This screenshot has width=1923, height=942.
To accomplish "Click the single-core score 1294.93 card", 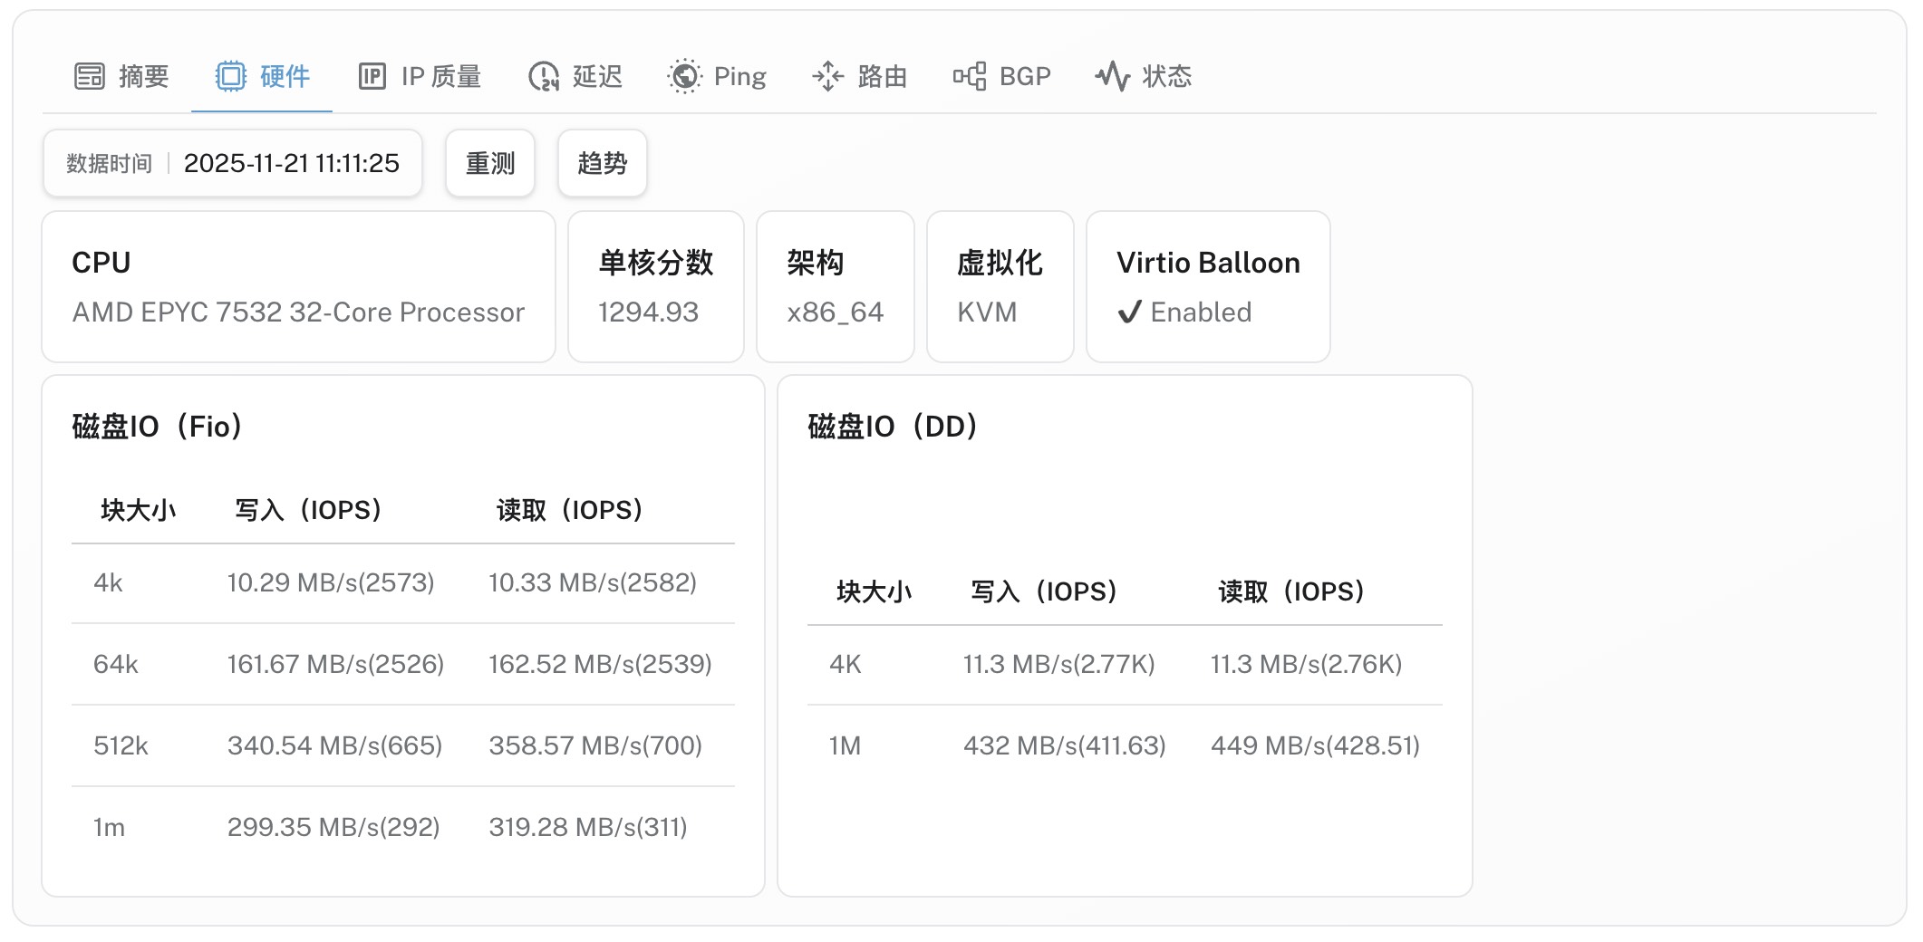I will (x=655, y=287).
